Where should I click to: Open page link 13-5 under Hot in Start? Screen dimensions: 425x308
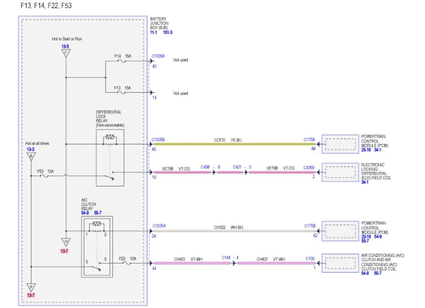65,46
